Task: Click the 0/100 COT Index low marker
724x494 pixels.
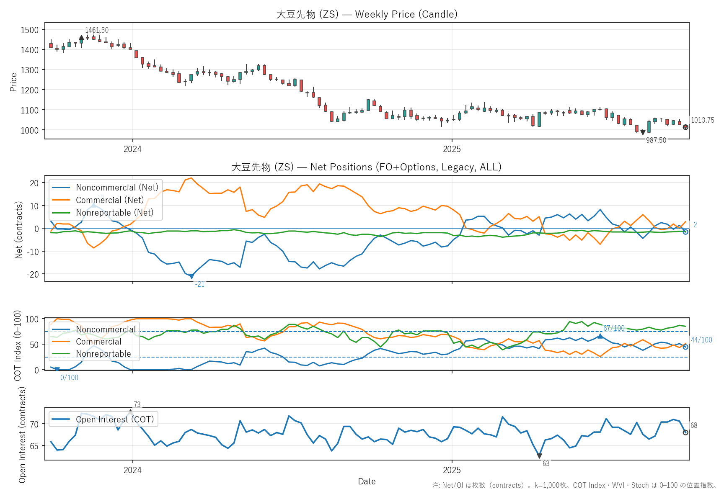Action: coord(57,369)
